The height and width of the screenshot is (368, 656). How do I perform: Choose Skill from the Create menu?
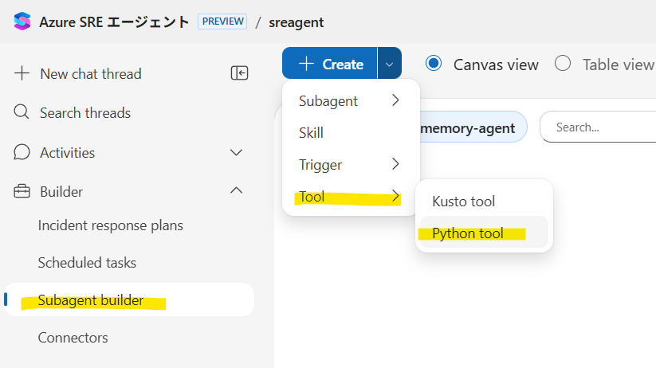[x=351, y=132]
